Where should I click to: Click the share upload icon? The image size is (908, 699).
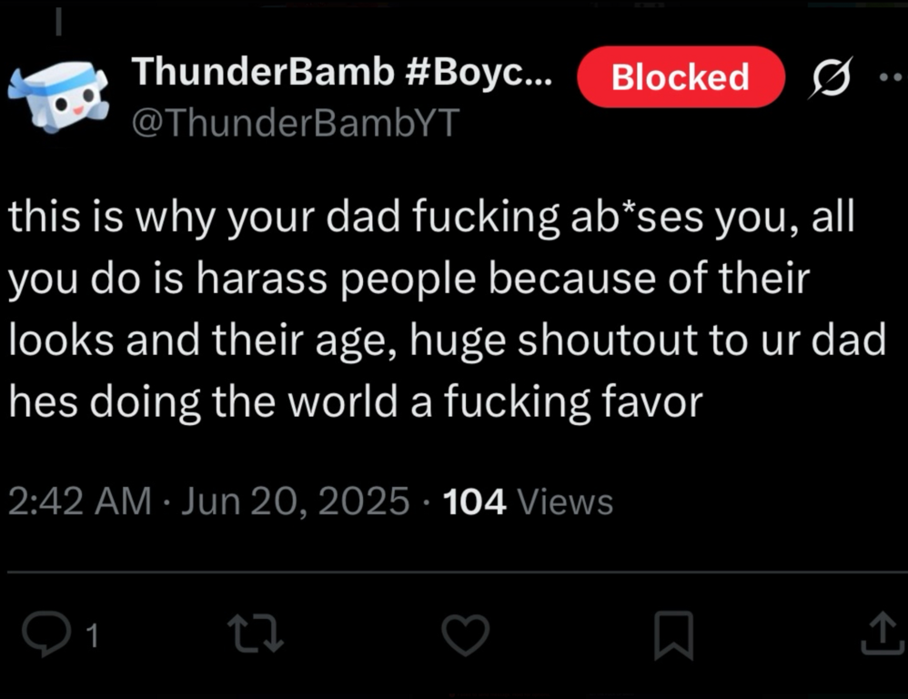(x=879, y=633)
